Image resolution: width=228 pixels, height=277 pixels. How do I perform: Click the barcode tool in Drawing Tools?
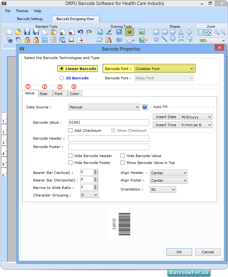point(129,32)
